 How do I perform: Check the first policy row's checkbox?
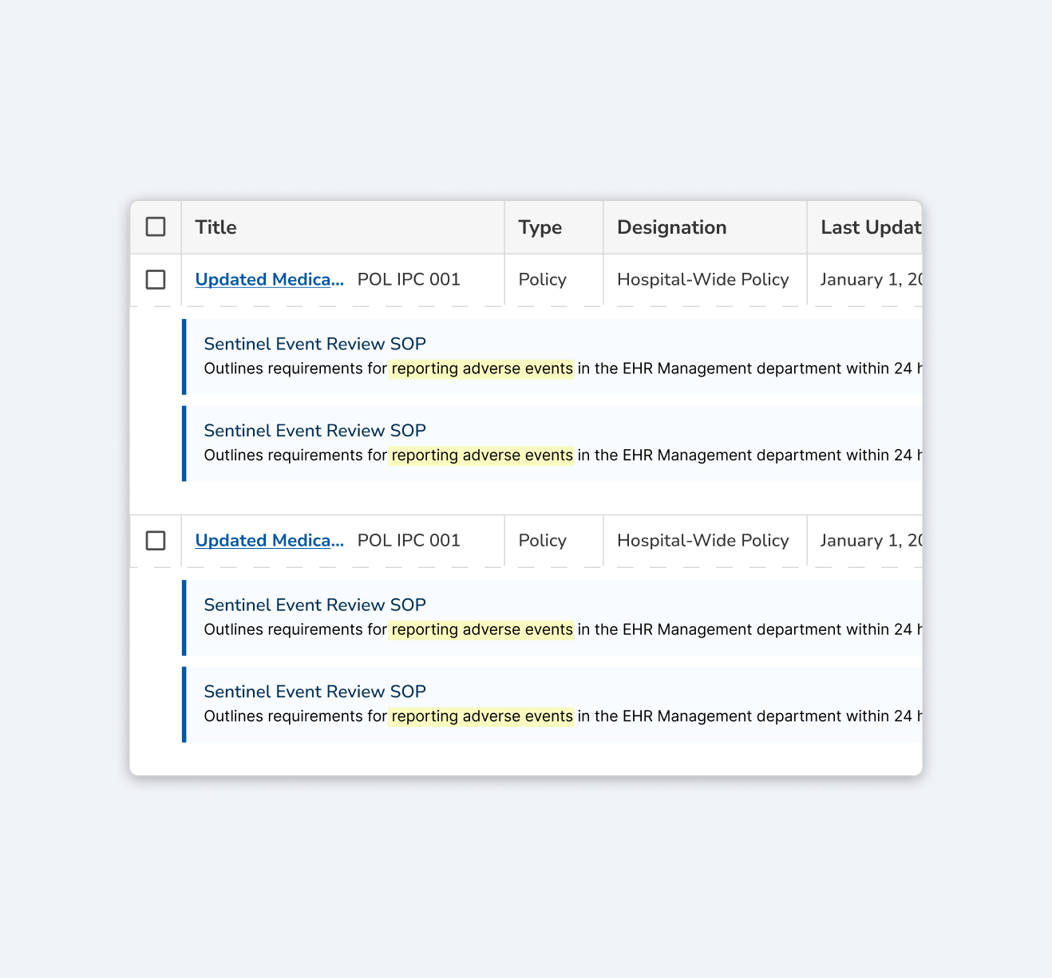point(156,279)
